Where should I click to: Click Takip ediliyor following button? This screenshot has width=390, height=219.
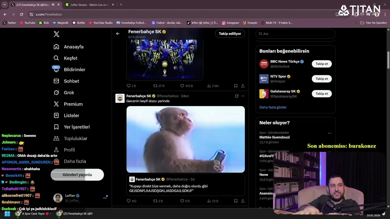coord(230,34)
